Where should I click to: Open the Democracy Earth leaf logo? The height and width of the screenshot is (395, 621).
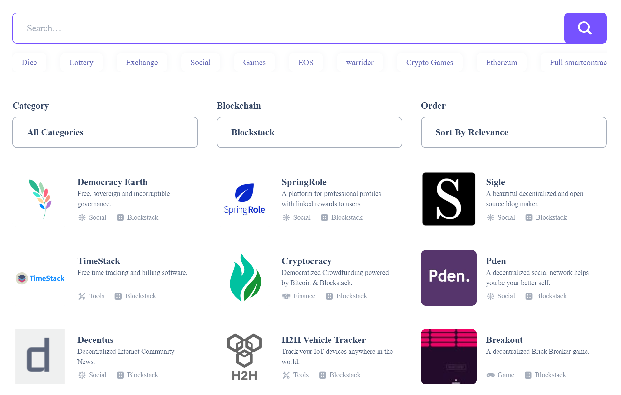click(40, 199)
